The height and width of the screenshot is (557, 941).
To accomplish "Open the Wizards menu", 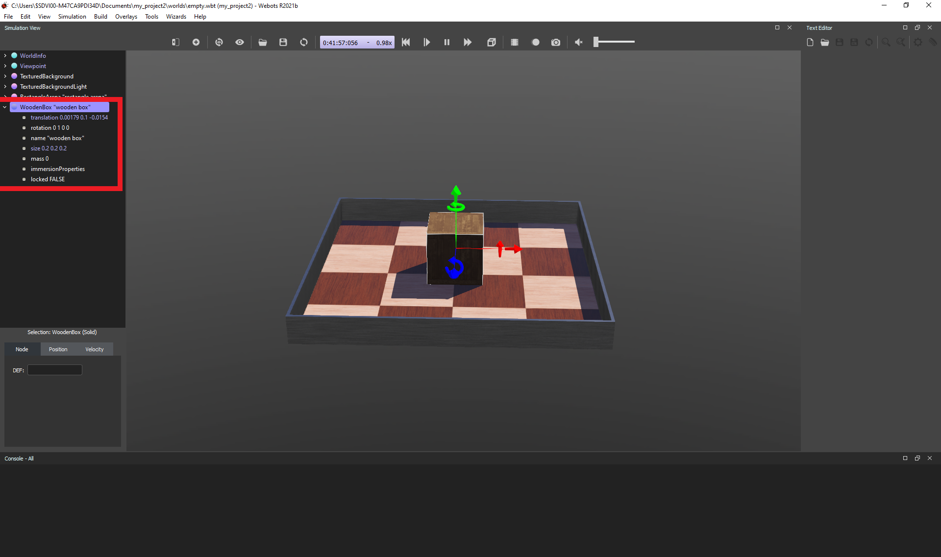I will coord(176,17).
